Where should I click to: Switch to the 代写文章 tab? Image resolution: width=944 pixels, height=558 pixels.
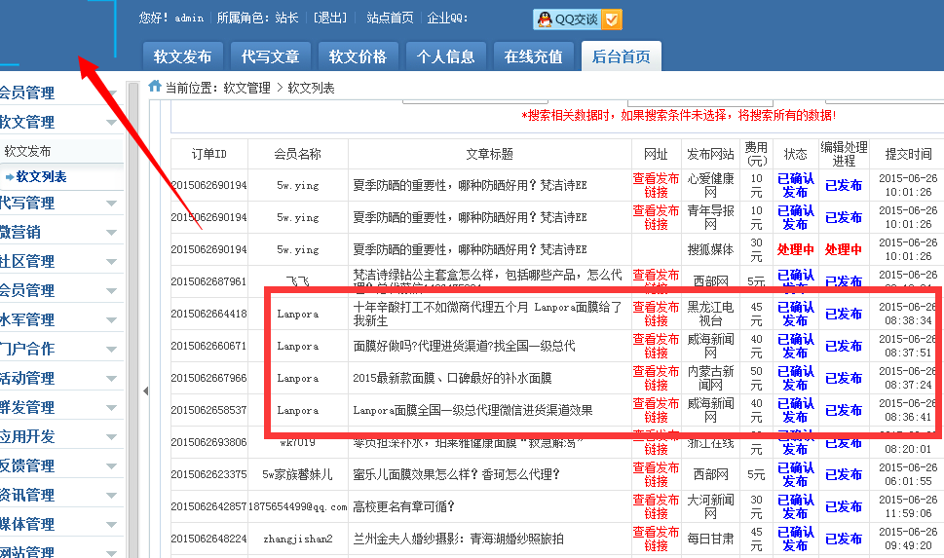click(271, 56)
